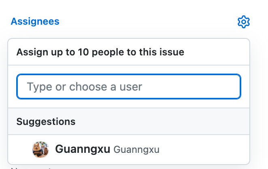The height and width of the screenshot is (169, 268).
Task: Click the blue-outlined user filter input
Action: [129, 87]
